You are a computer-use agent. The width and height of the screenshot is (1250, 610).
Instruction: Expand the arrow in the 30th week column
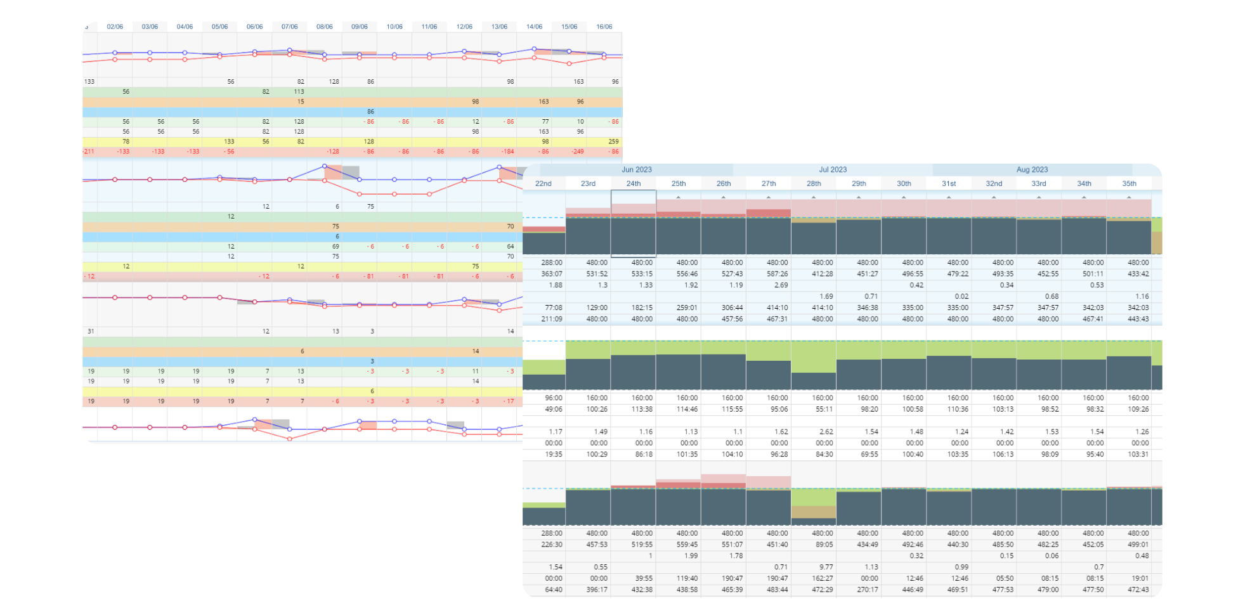click(904, 197)
